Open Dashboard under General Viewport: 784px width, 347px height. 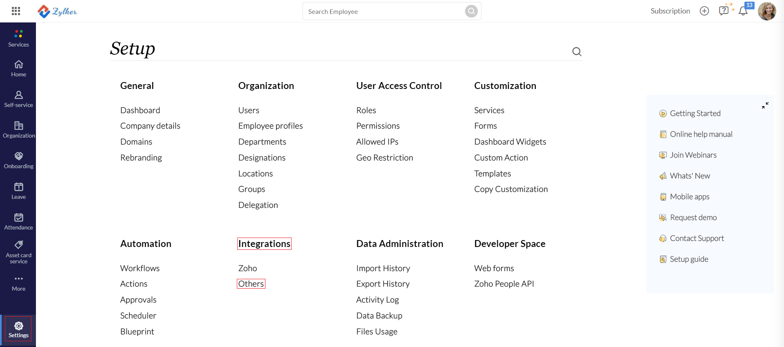[140, 110]
